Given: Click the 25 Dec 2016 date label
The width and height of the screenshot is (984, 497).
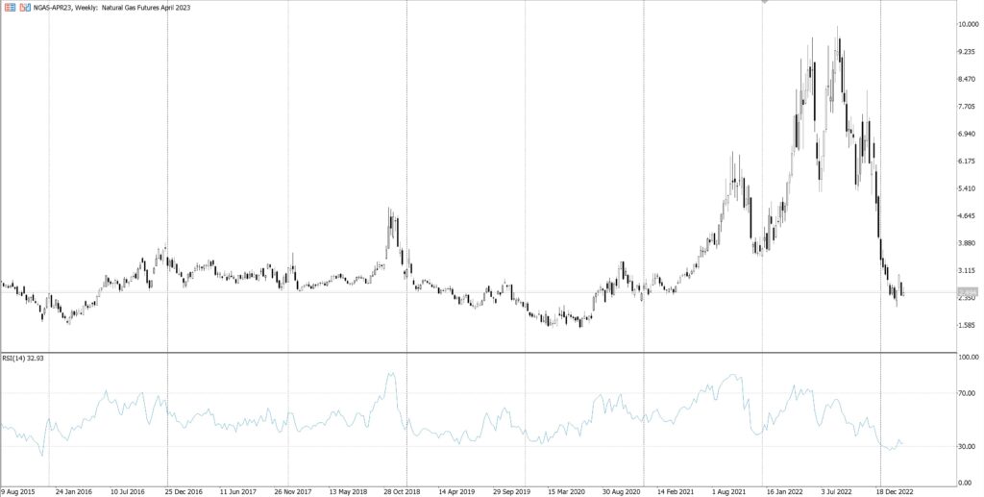Looking at the screenshot, I should (x=184, y=489).
